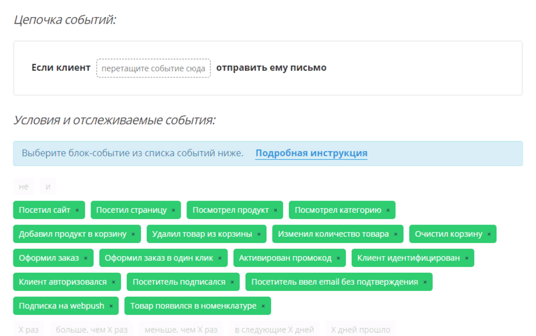Click x on 'Посмотрел категорию' tag

388,210
